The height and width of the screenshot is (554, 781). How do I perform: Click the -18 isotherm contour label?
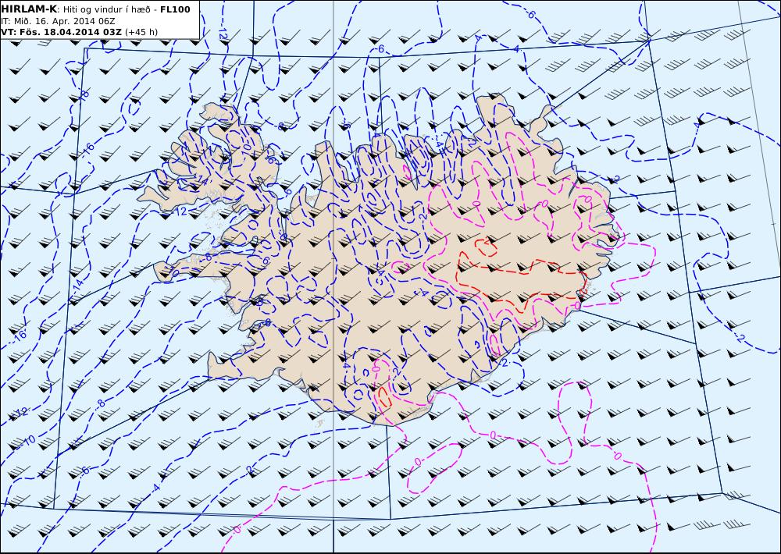[84, 94]
